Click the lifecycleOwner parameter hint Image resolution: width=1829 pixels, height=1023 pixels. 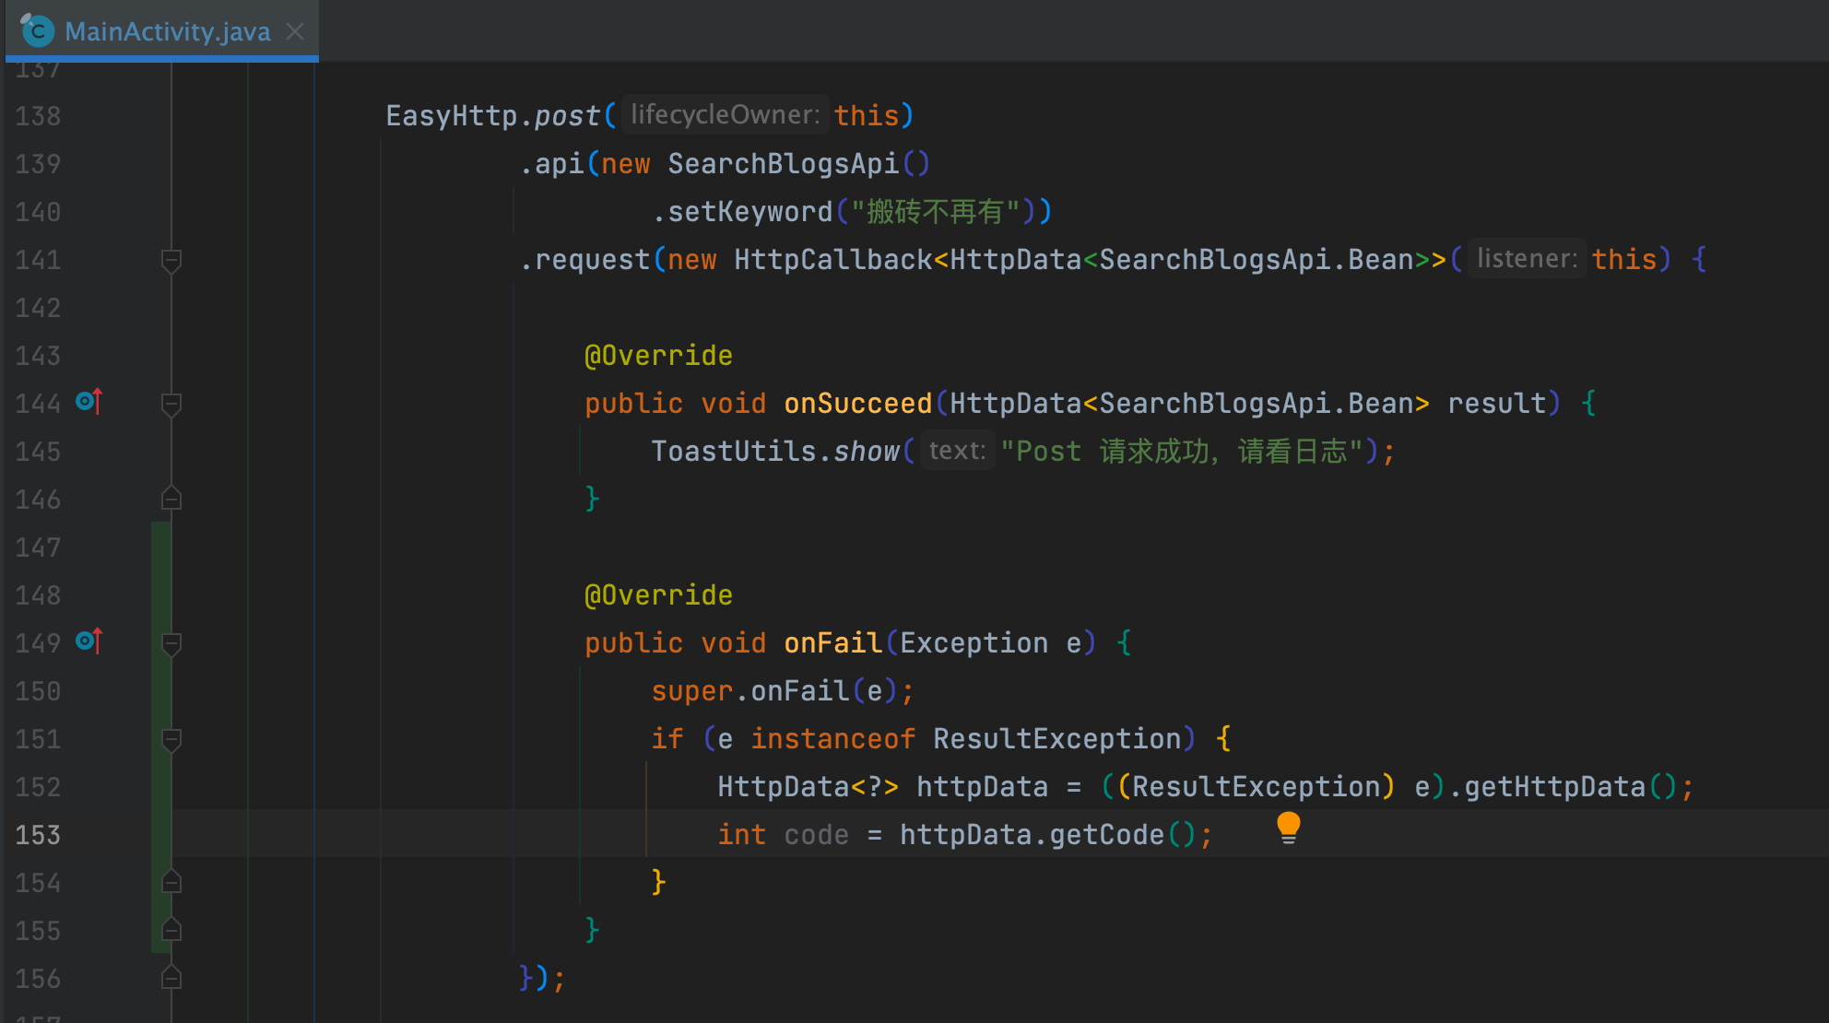coord(725,114)
